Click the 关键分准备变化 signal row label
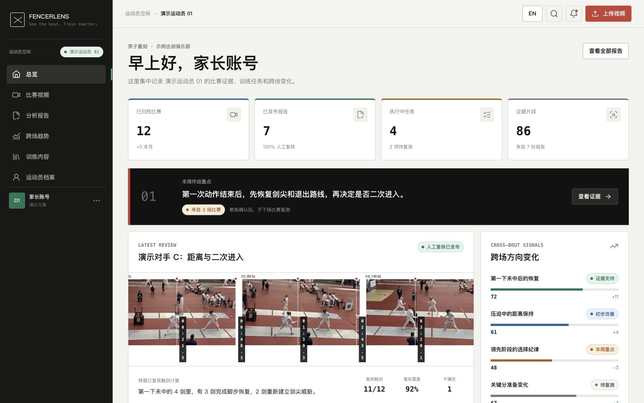Viewport: 644px width, 403px height. [x=509, y=385]
